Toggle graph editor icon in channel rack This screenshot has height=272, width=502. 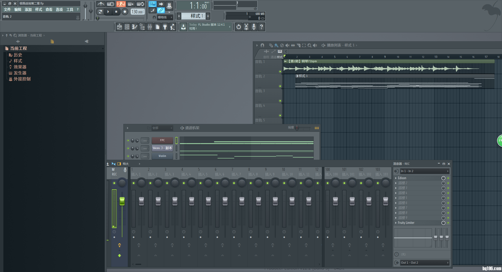point(317,128)
